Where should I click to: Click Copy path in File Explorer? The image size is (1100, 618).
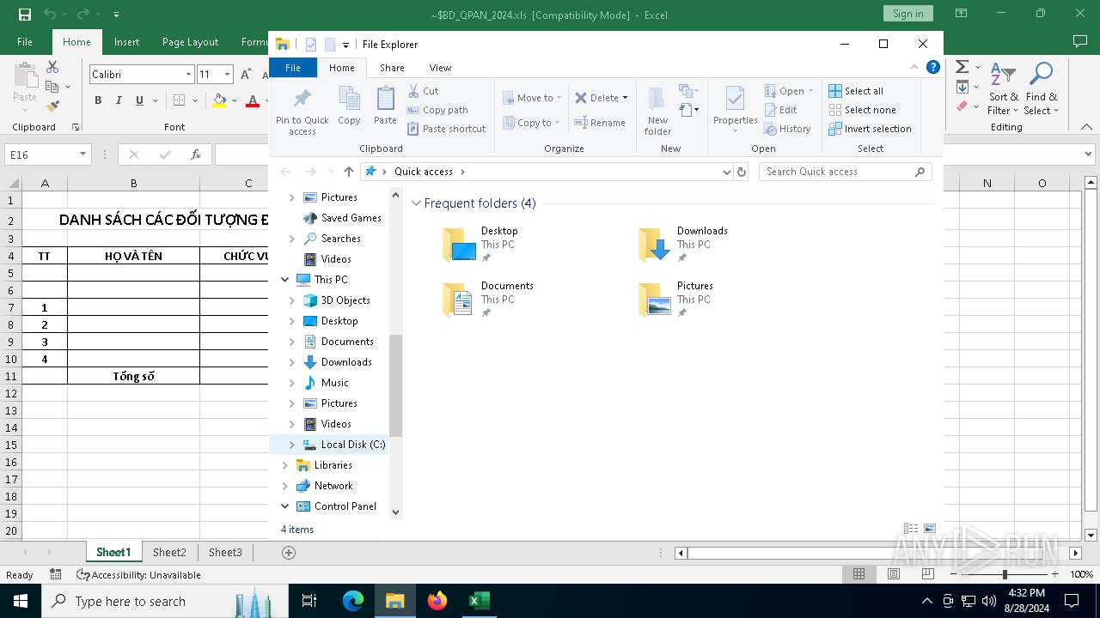(x=437, y=110)
